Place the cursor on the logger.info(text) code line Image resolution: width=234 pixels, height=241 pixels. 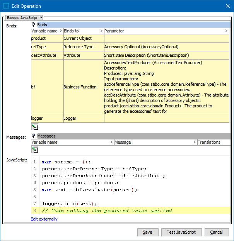click(70, 204)
